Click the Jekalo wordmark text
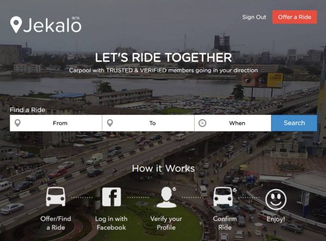 coord(52,25)
